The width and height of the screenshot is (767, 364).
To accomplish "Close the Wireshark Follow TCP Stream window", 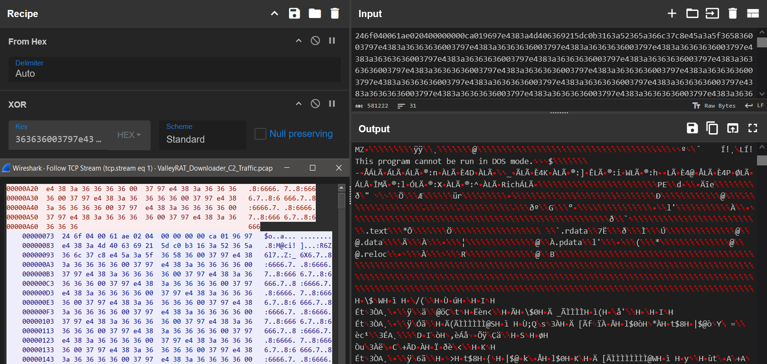I will pos(339,168).
